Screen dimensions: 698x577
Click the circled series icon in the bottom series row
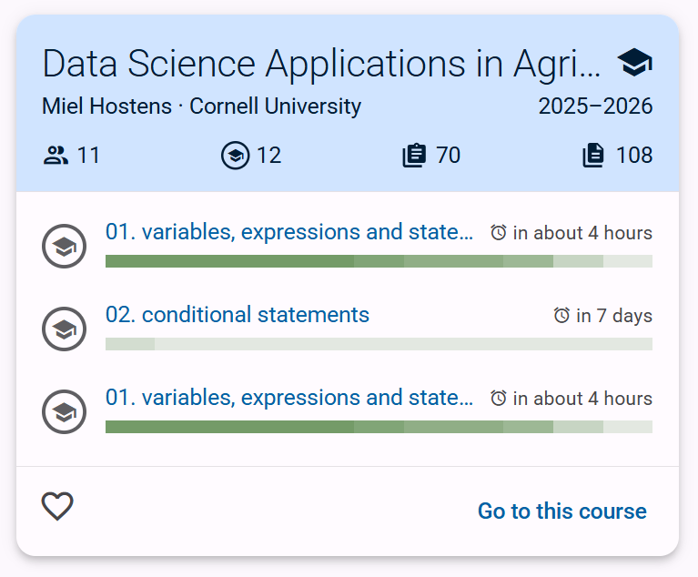[x=64, y=412]
